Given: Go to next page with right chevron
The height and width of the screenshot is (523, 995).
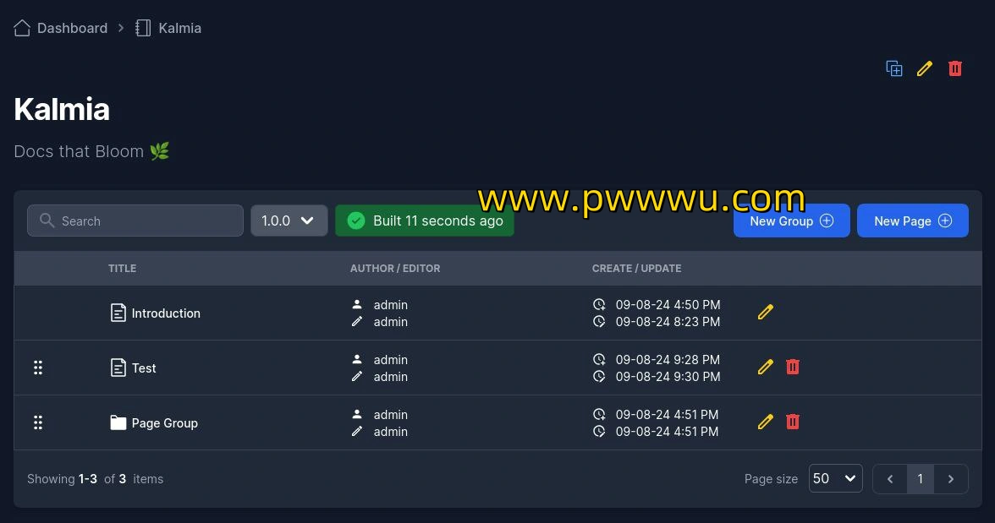Looking at the screenshot, I should coord(951,478).
